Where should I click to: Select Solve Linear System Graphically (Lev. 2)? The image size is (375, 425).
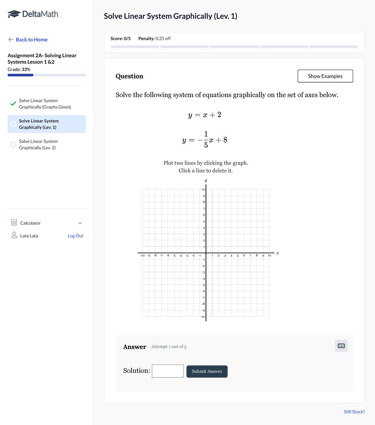38,144
